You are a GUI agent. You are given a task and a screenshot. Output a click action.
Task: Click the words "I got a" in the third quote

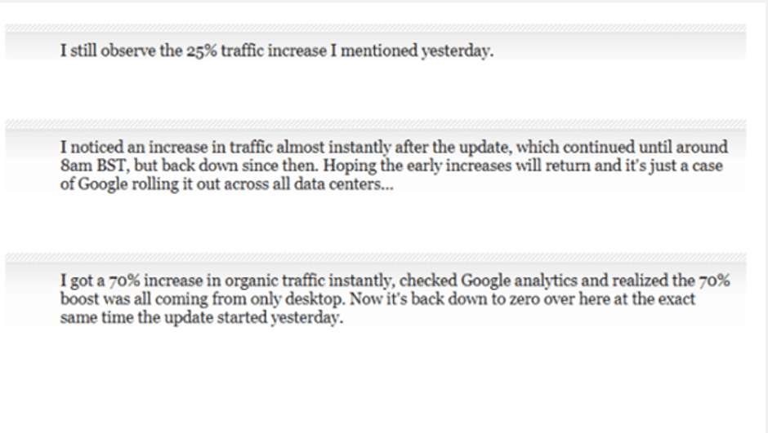point(83,281)
